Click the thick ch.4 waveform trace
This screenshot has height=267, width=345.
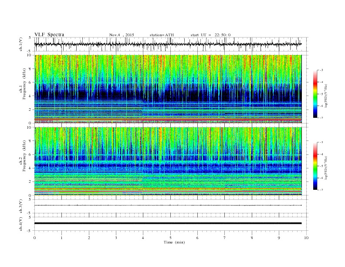pyautogui.click(x=168, y=223)
